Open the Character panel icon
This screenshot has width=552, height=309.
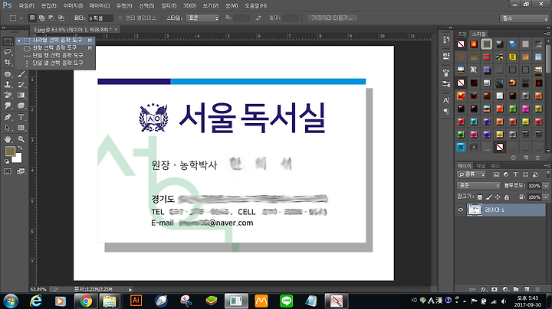pyautogui.click(x=446, y=100)
